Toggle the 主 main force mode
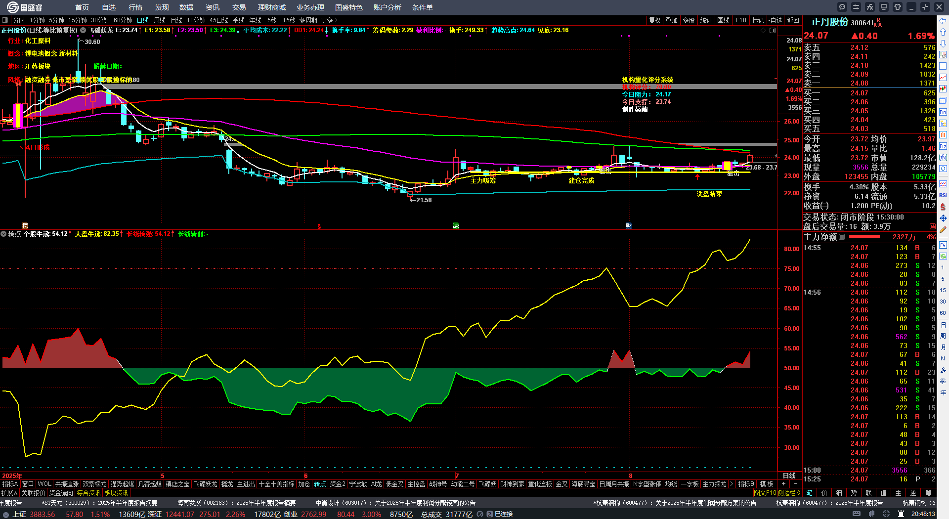 point(899,493)
